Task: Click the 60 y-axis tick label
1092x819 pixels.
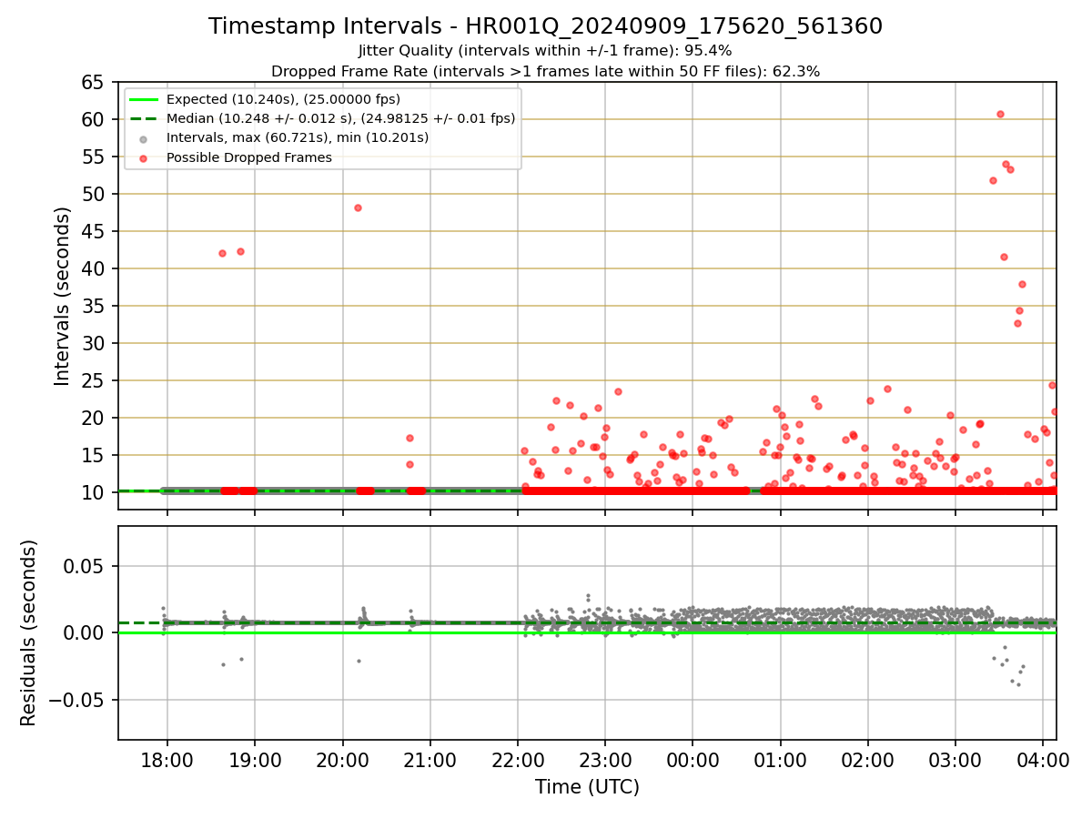Action: [x=94, y=119]
